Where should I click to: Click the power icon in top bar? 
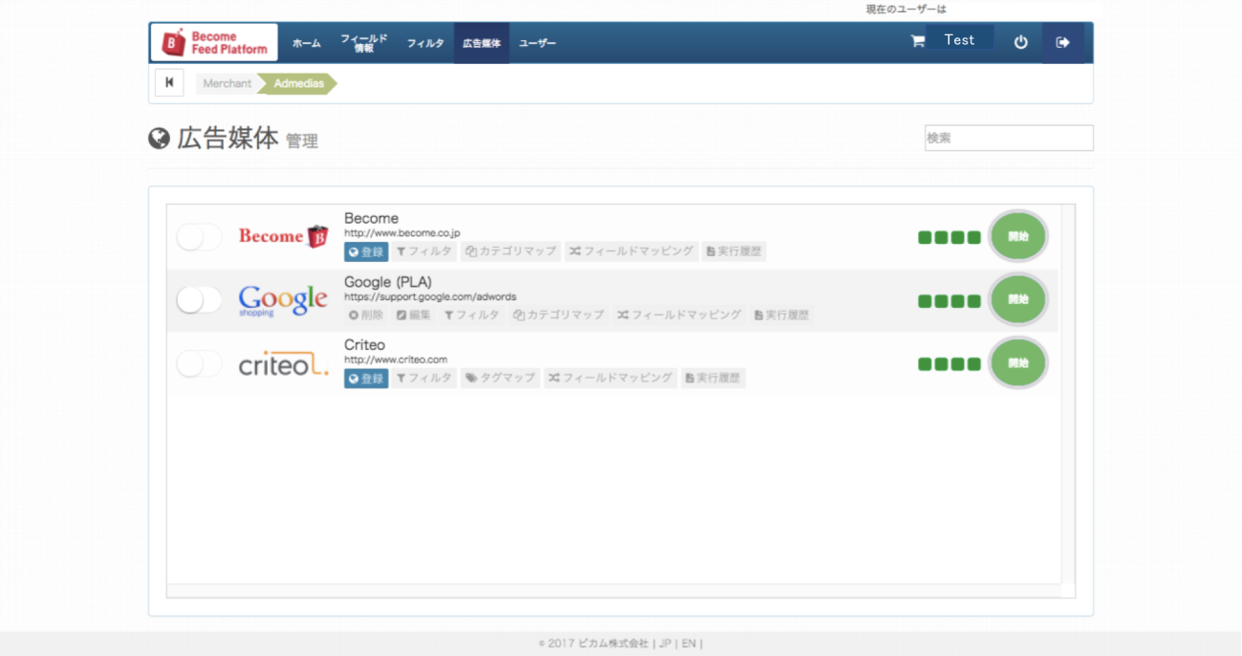pyautogui.click(x=1020, y=42)
